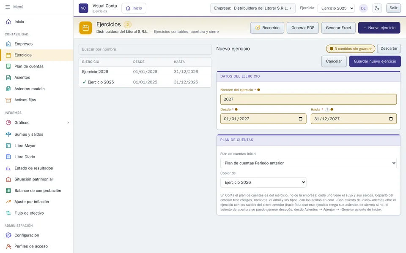The image size is (406, 253).
Task: Click the Salir button
Action: (x=393, y=8)
